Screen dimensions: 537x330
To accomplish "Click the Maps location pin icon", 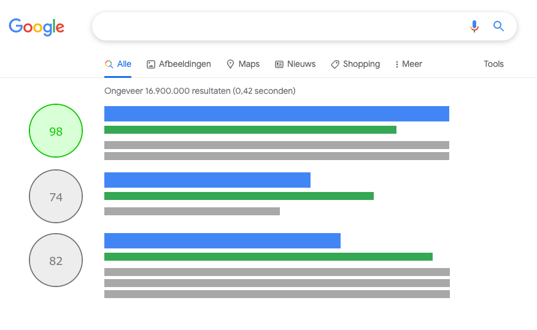I will 231,64.
